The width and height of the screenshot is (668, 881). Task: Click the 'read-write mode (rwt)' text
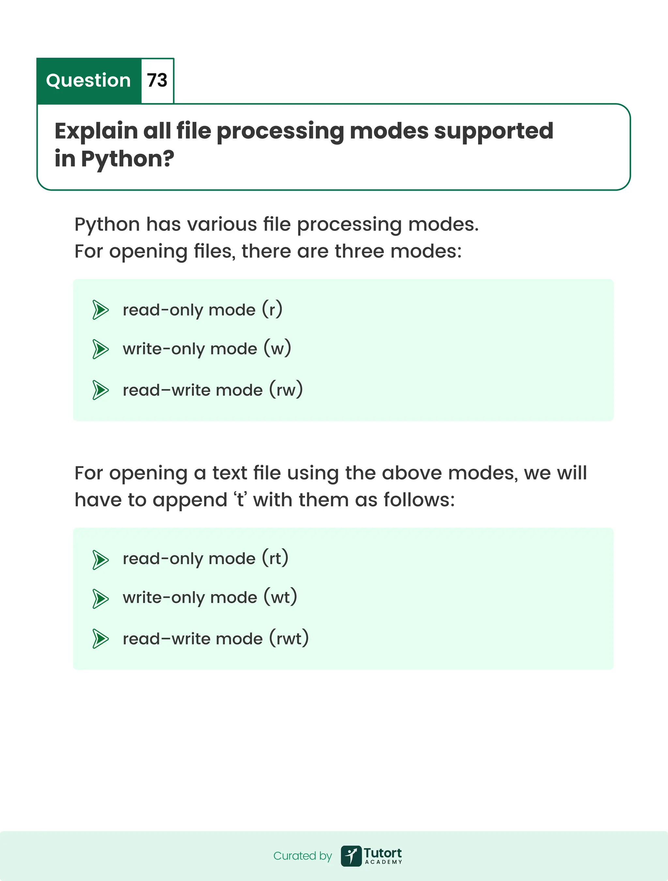(x=216, y=638)
